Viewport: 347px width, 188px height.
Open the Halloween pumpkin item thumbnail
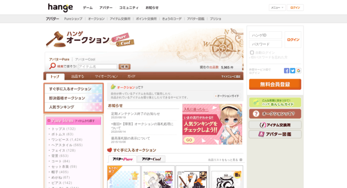192,177
